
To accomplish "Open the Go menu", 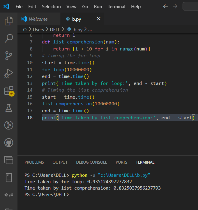I will point(85,6).
